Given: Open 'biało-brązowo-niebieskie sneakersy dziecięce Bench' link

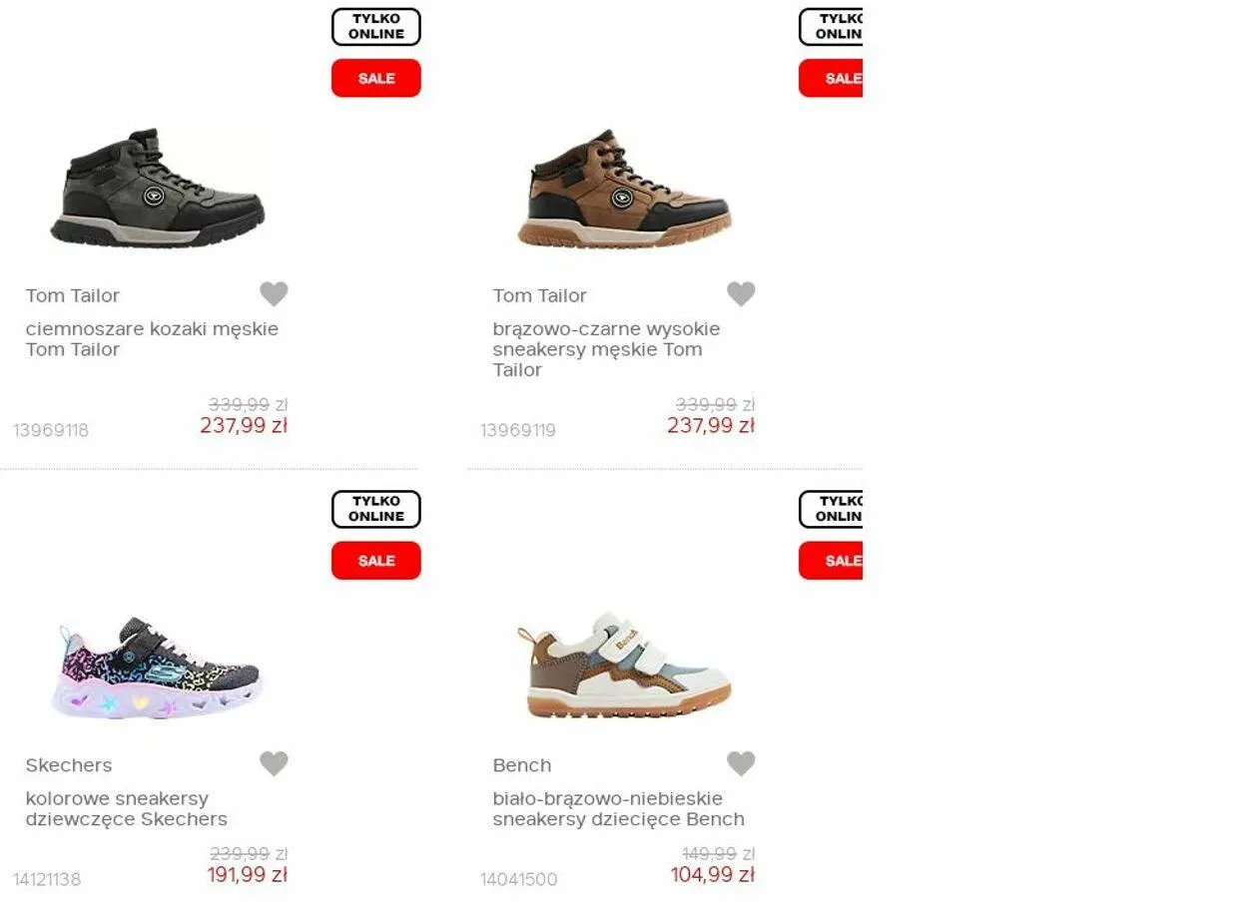Looking at the screenshot, I should point(618,809).
